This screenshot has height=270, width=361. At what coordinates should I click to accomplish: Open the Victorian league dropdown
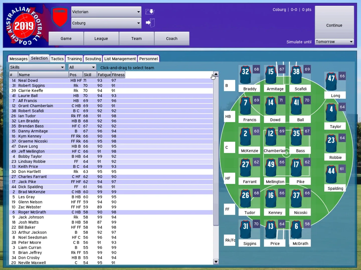106,12
